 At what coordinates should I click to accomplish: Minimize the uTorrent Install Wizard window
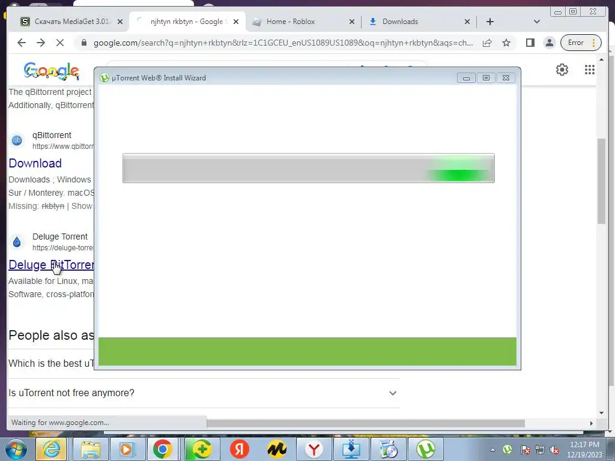466,77
